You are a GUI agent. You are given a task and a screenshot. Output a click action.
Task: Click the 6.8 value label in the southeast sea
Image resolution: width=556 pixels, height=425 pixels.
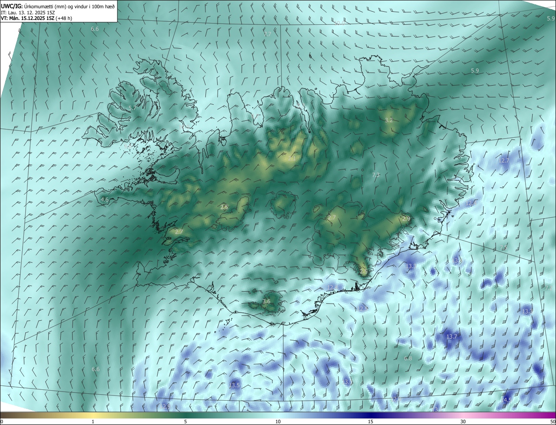pos(408,359)
